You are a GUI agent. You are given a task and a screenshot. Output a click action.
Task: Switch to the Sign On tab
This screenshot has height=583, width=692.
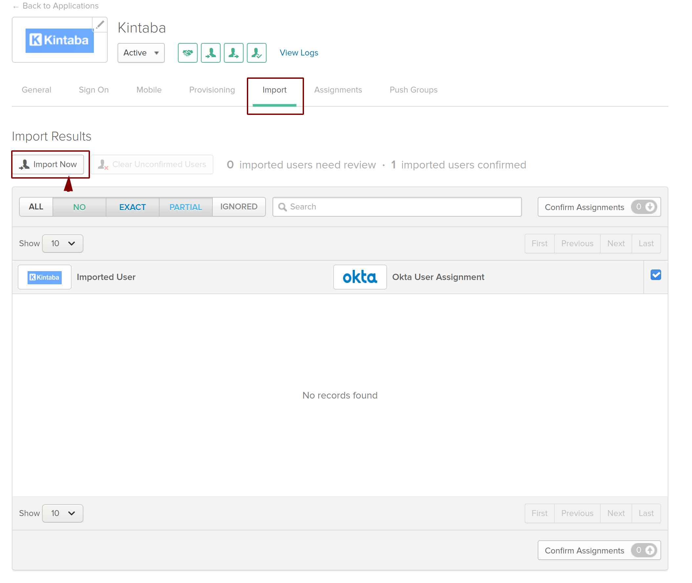[x=94, y=90]
